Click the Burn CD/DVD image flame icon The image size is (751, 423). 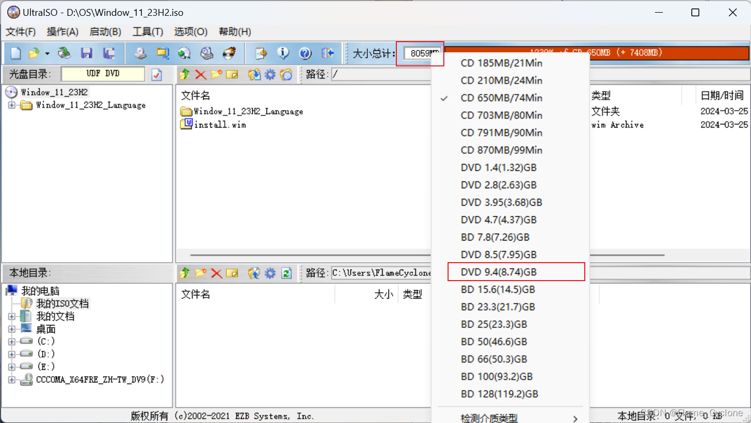tap(229, 53)
